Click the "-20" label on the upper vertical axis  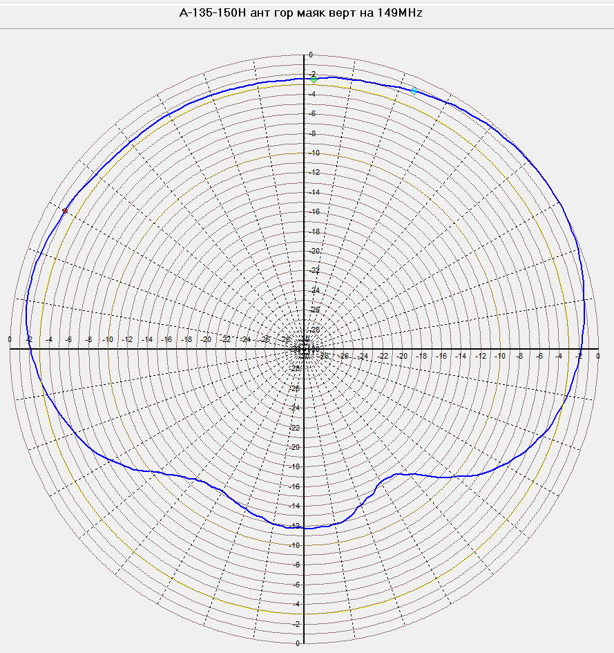(x=314, y=251)
